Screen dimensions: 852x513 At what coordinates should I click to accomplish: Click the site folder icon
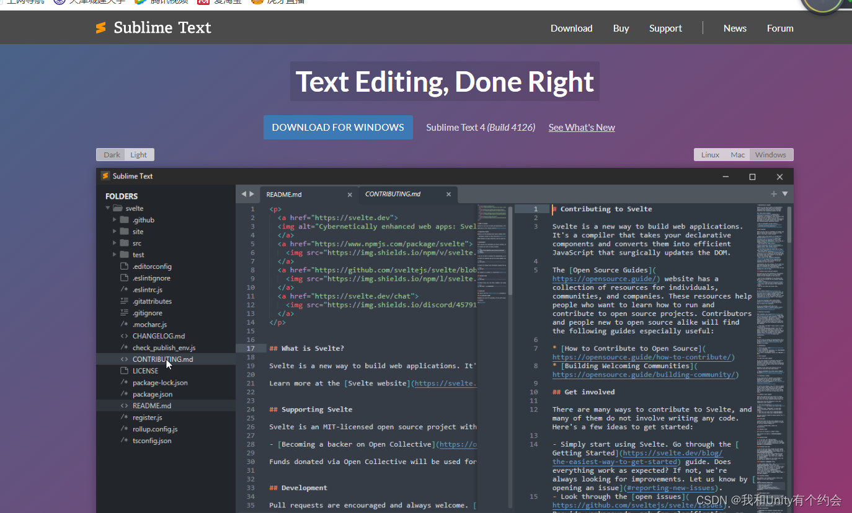(x=124, y=231)
